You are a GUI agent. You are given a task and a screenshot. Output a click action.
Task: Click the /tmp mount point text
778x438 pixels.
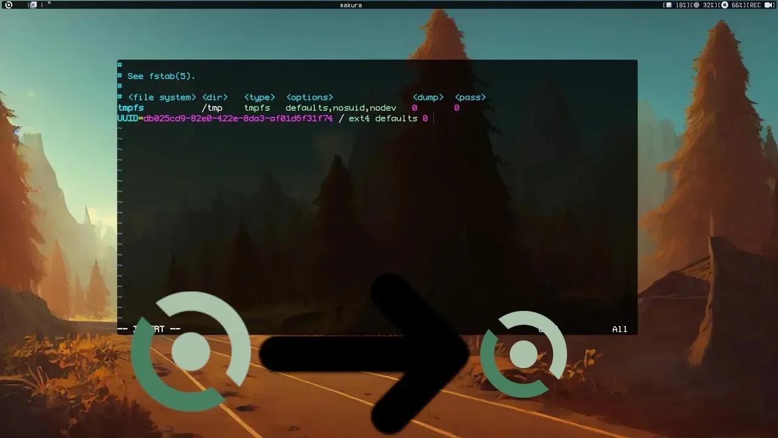pyautogui.click(x=213, y=107)
